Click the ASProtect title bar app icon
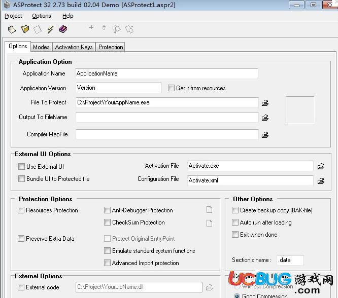The width and height of the screenshot is (338, 298). [x=7, y=5]
